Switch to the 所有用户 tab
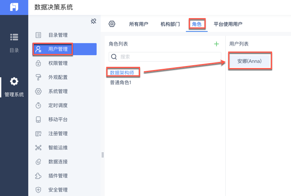 138,24
